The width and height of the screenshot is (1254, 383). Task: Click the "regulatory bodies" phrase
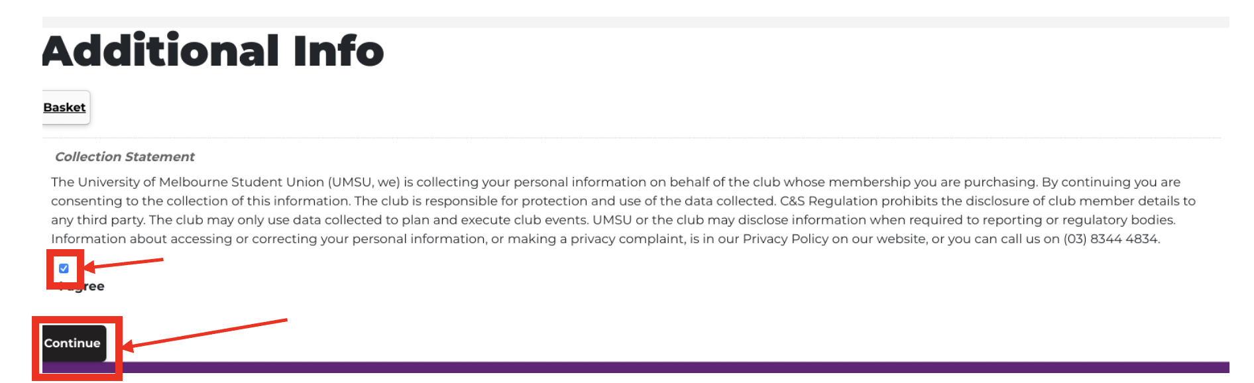(1118, 220)
